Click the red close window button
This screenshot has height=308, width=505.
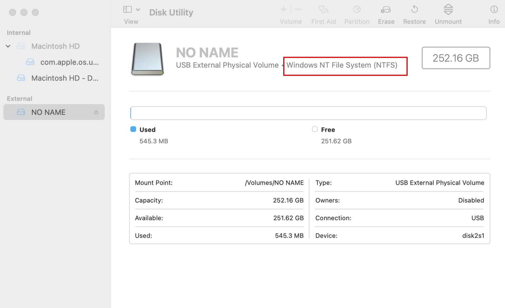[13, 12]
